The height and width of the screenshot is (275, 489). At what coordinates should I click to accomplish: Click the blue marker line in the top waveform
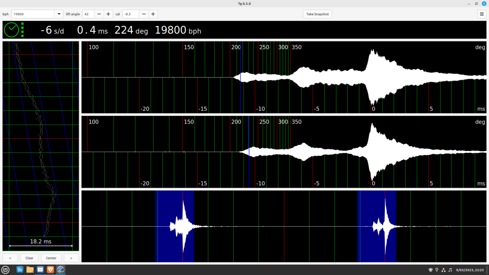pos(241,77)
